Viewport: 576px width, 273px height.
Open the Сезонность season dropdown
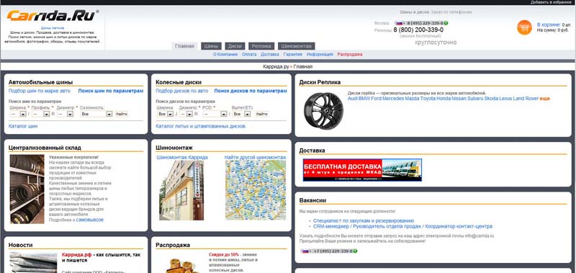[x=96, y=115]
